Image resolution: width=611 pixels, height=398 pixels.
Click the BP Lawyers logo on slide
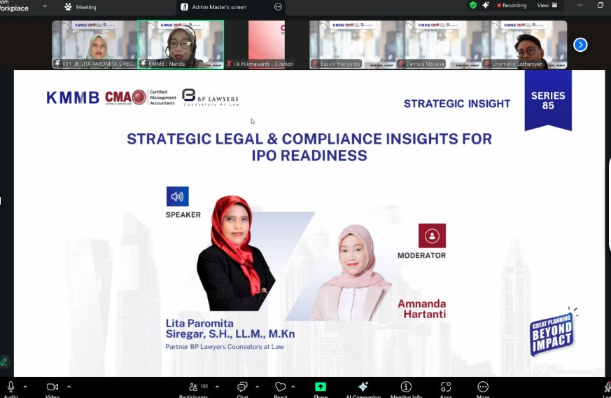(211, 97)
